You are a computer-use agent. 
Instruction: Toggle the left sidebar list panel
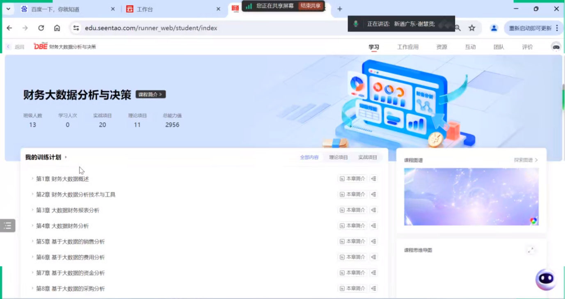coord(7,225)
